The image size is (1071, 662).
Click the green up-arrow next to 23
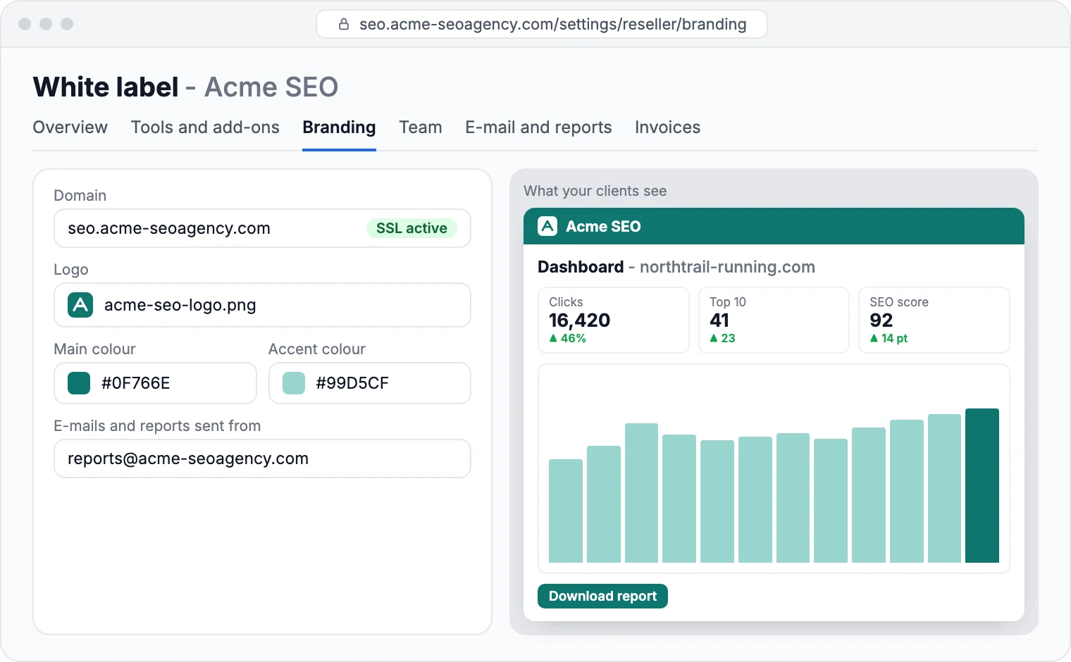(x=714, y=338)
